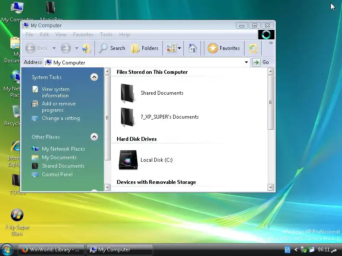Open the Tools menu
This screenshot has width=342, height=256.
(x=106, y=35)
